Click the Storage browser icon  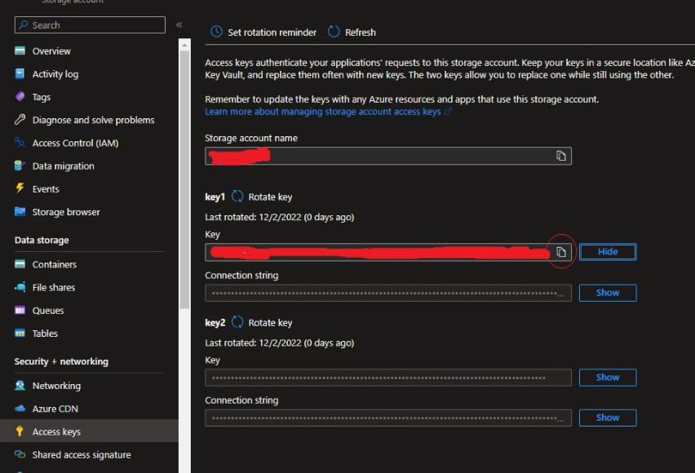[20, 211]
